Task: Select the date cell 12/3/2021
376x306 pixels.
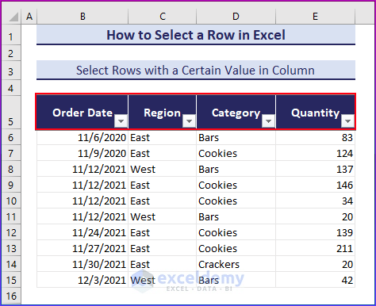Action: pos(82,280)
